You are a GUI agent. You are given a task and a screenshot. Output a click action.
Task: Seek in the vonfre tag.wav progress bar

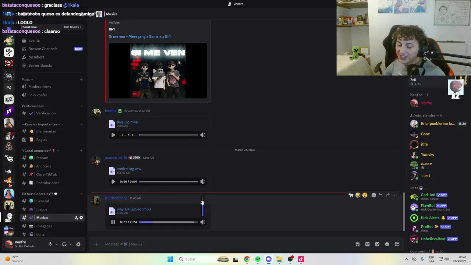pos(168,181)
